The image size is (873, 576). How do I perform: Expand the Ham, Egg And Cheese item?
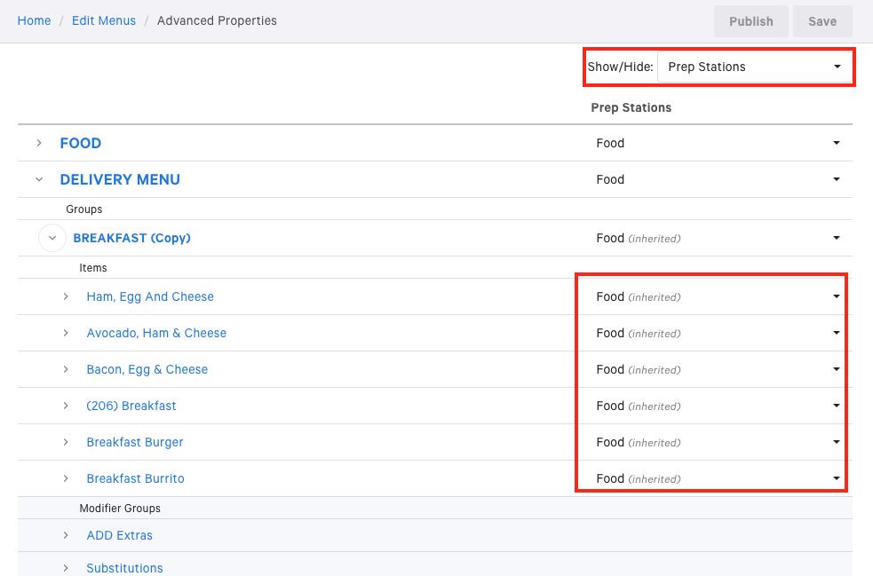[x=65, y=296]
